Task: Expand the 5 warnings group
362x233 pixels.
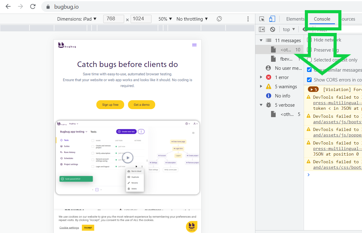Action: [261, 86]
